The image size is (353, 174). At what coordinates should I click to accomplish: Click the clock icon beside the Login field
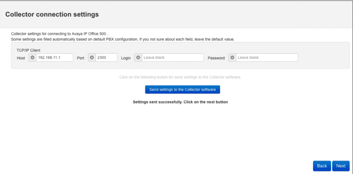pos(138,57)
